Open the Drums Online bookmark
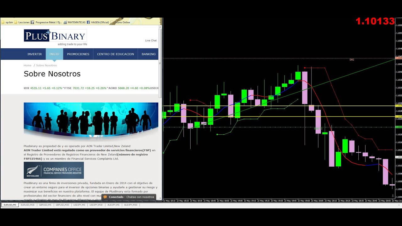 pyautogui.click(x=120, y=22)
